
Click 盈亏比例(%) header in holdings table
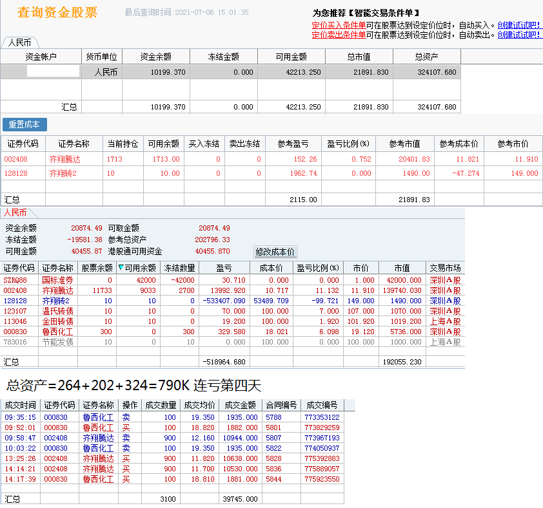coord(348,144)
